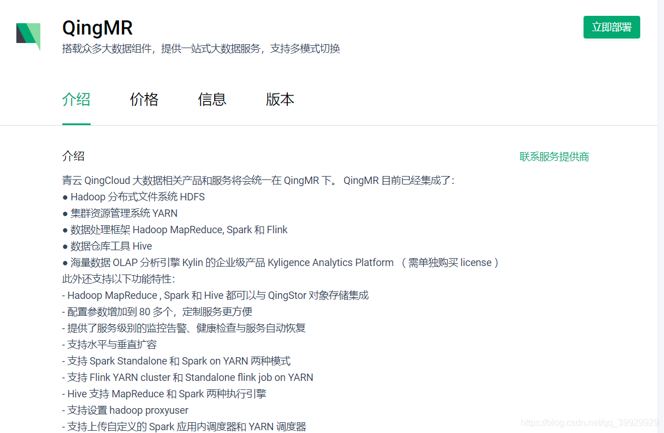The height and width of the screenshot is (433, 664).
Task: Click the bullet 集群资源管理系统 YARN
Action: tap(120, 213)
